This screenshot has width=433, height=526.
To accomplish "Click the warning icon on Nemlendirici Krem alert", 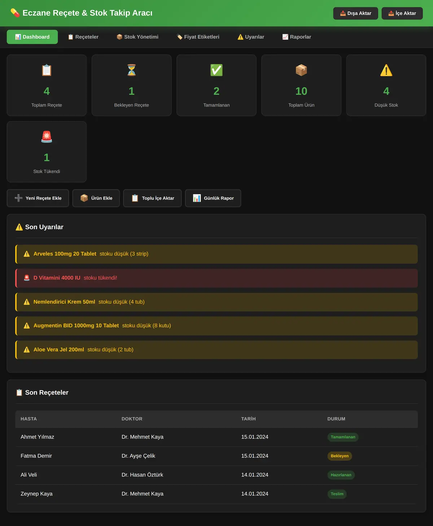I will (x=27, y=302).
